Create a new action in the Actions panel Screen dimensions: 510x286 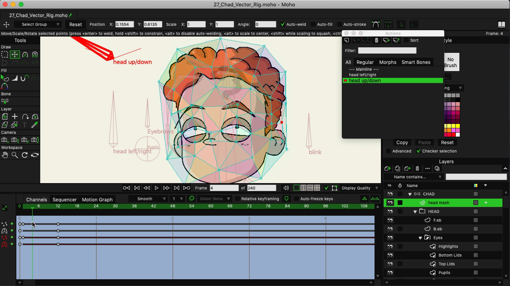(347, 40)
